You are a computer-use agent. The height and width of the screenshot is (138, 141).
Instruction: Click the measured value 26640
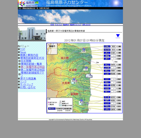click(x=113, y=74)
